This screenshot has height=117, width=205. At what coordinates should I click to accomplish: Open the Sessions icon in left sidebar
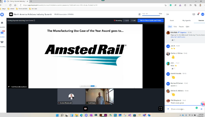pyautogui.click(x=2, y=32)
